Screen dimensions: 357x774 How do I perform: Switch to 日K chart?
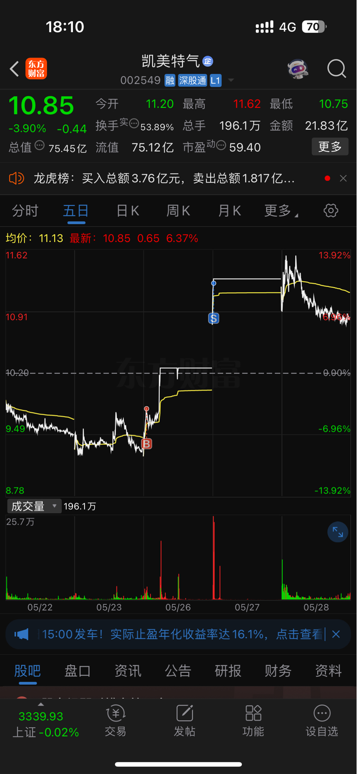(x=128, y=211)
